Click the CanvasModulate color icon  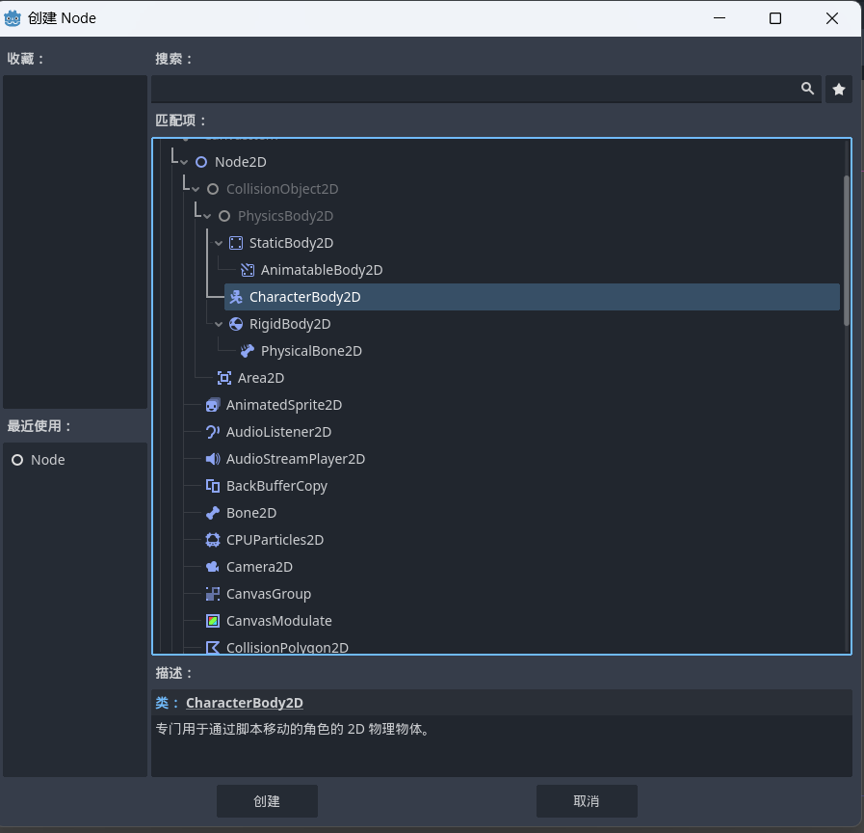tap(213, 621)
